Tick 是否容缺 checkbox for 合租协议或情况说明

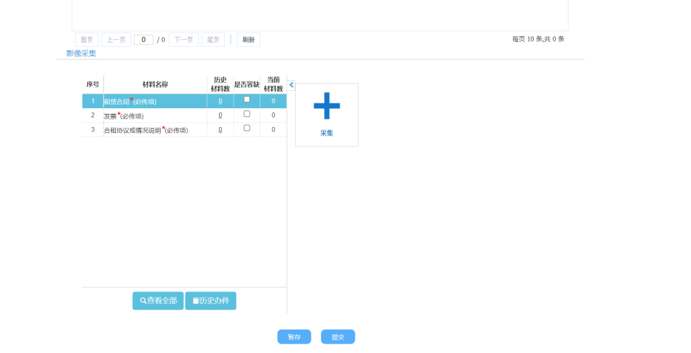click(x=246, y=128)
